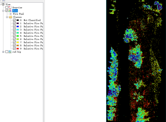Click the fire layer colorful grid icon
This screenshot has width=166, height=122.
[10, 10]
